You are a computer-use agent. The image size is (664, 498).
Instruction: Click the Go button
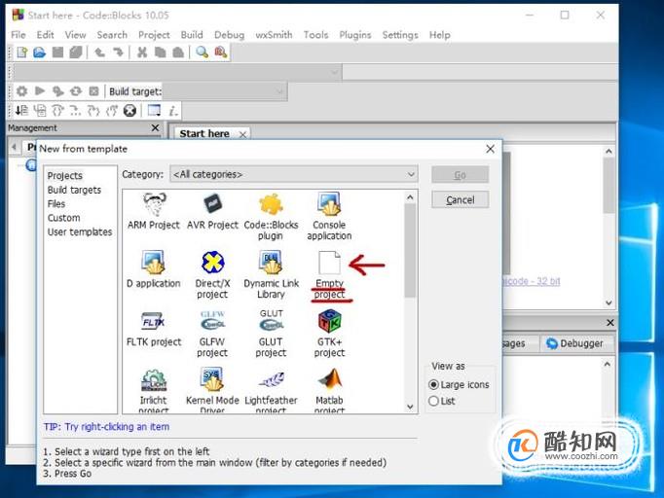point(460,175)
